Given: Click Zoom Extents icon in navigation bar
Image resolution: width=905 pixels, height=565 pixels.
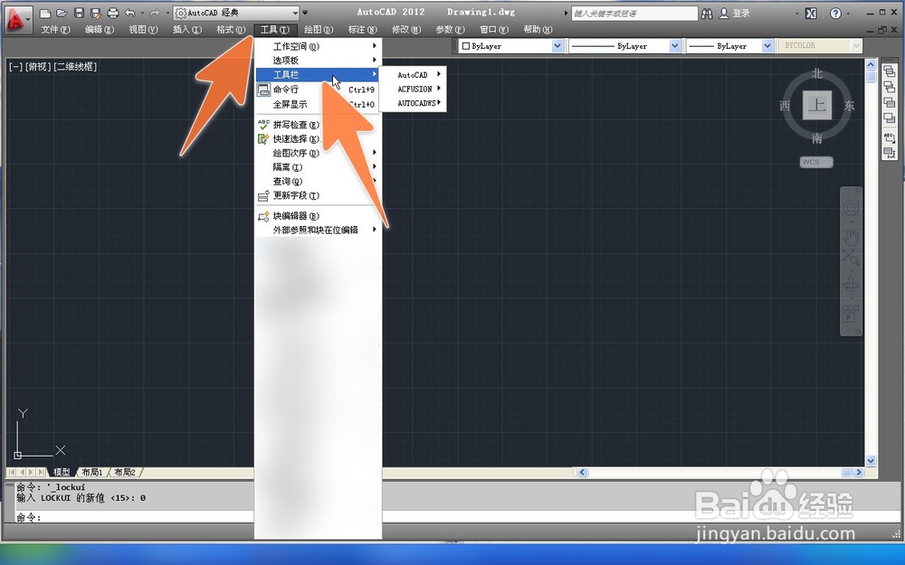Looking at the screenshot, I should (851, 257).
